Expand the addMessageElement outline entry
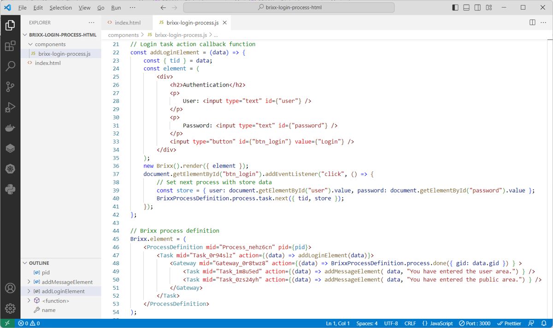This screenshot has height=328, width=553. coord(28,281)
